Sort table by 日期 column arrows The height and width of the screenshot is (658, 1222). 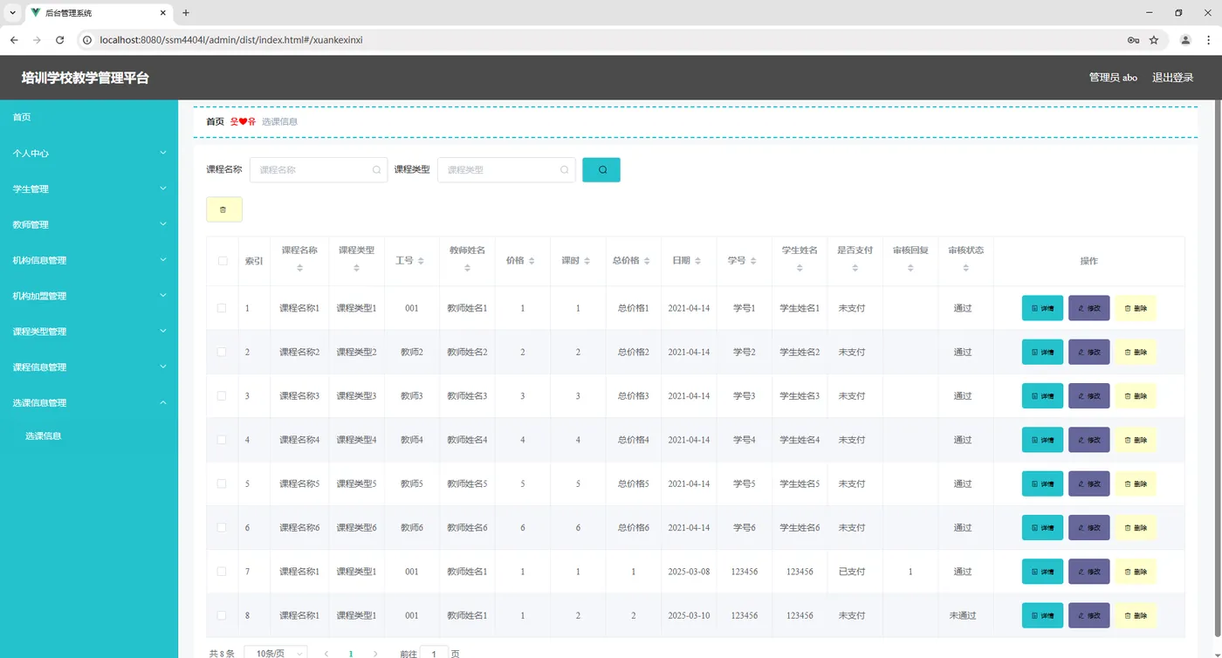pyautogui.click(x=698, y=261)
